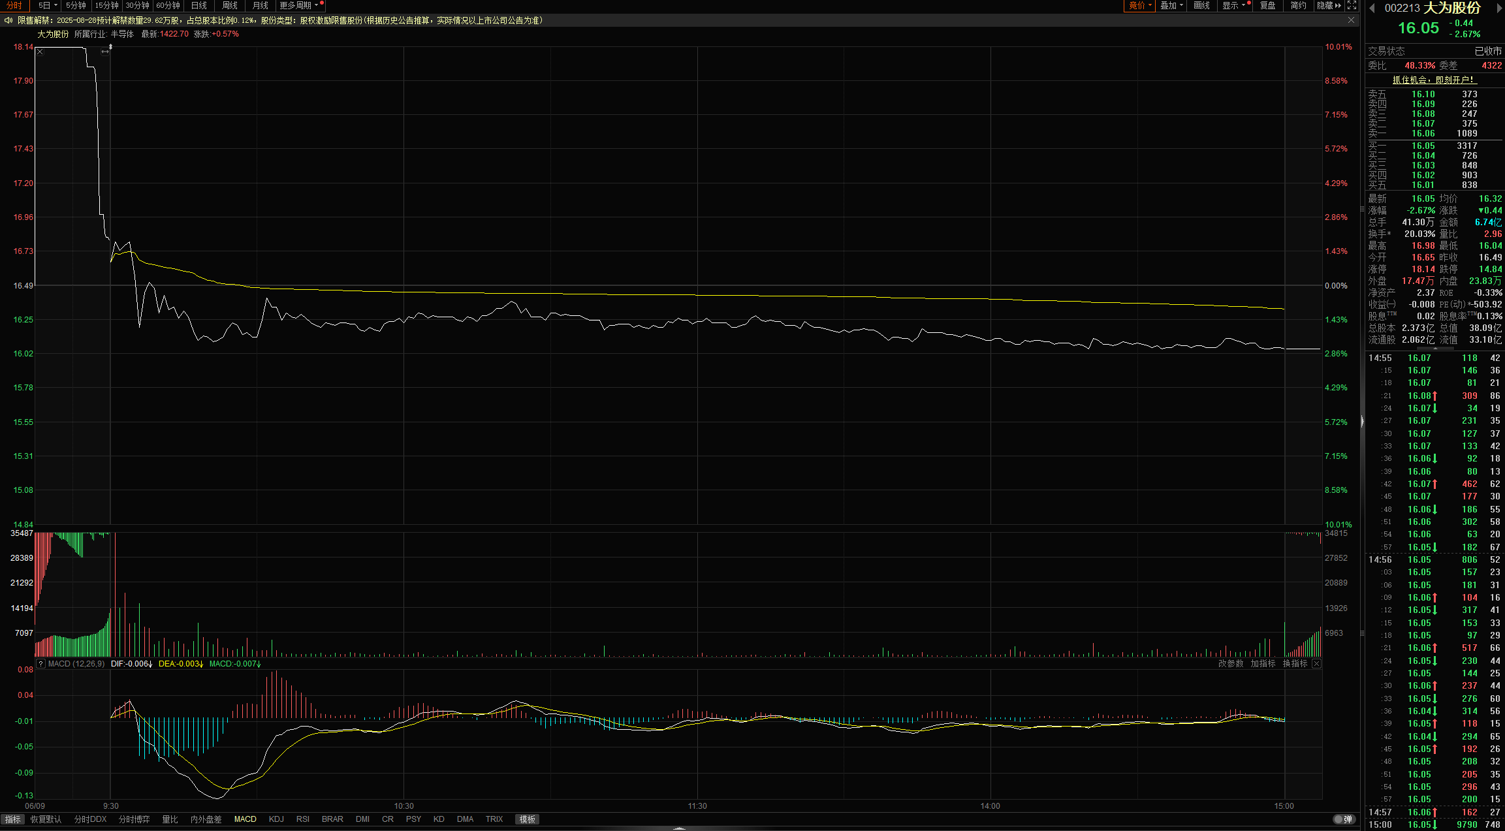Click buy-five price 16.01 row
The height and width of the screenshot is (831, 1505).
(x=1435, y=185)
